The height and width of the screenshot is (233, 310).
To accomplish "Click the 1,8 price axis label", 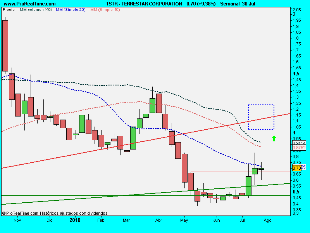I will pyautogui.click(x=296, y=38).
